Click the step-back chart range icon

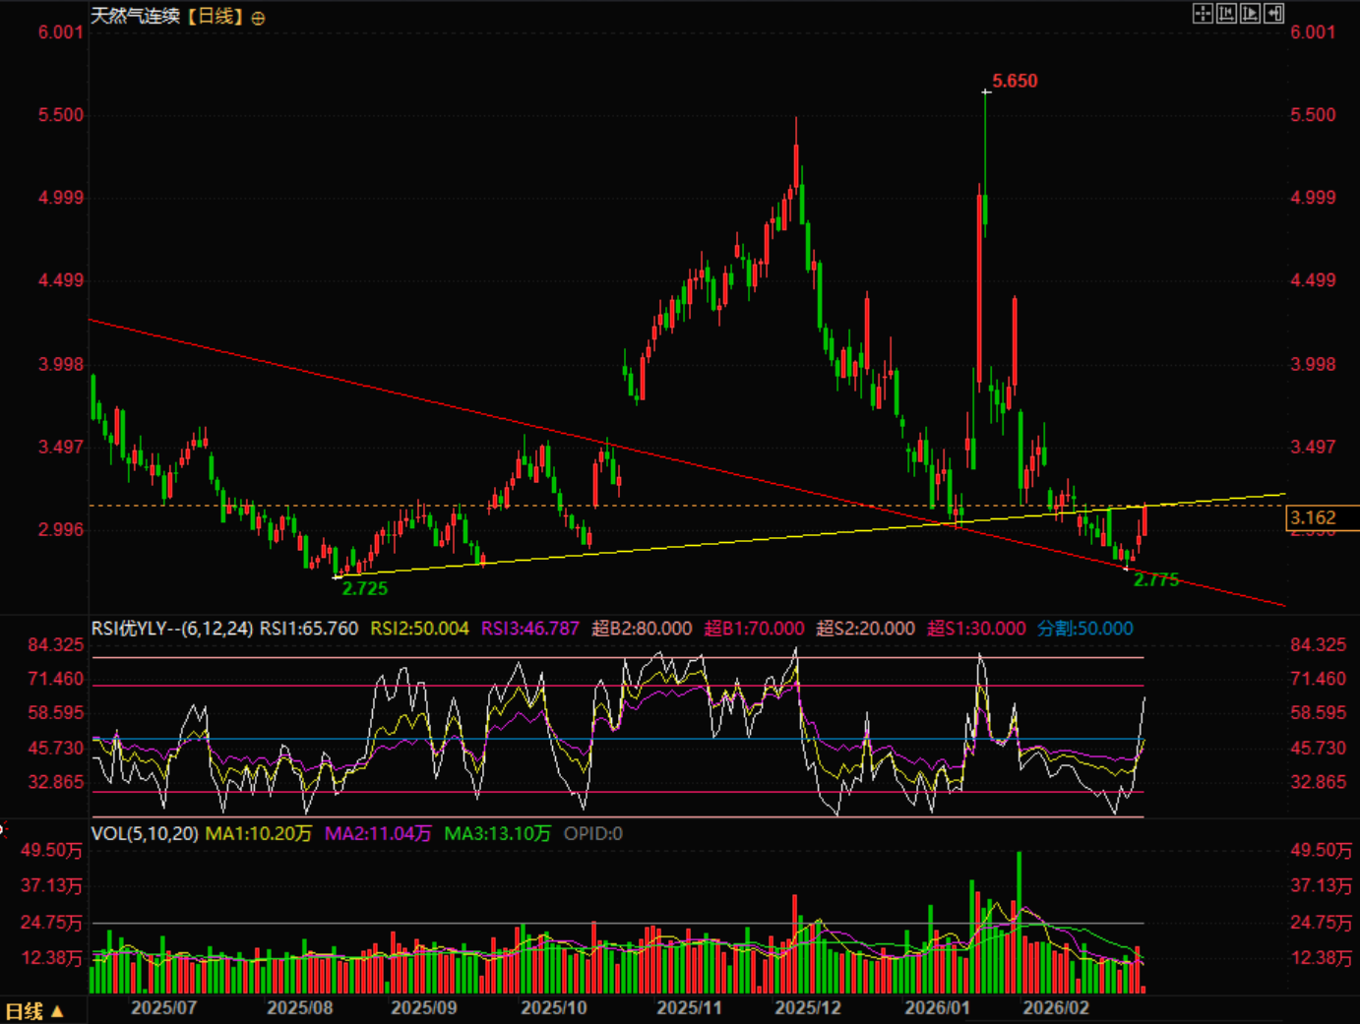click(x=1226, y=13)
